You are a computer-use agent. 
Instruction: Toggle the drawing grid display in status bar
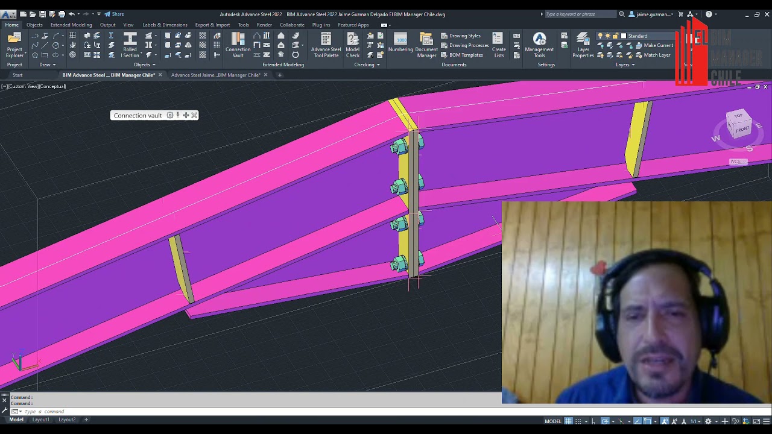568,421
